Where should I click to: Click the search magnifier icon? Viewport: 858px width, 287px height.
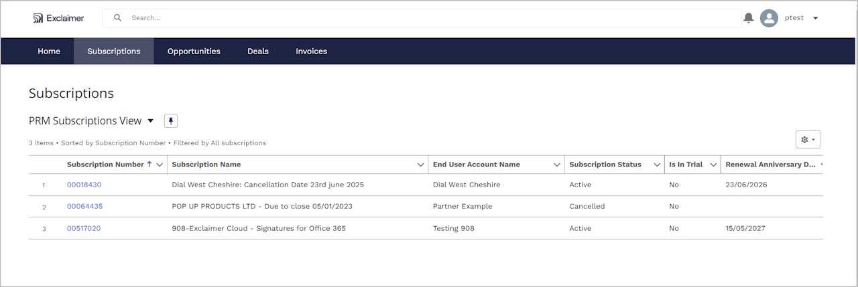118,18
